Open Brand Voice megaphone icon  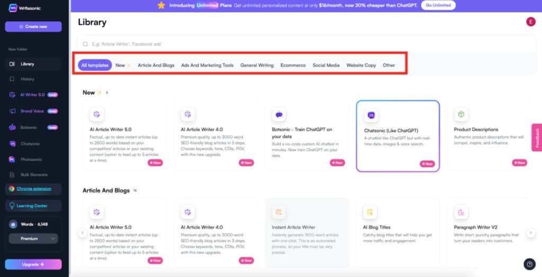pyautogui.click(x=12, y=112)
